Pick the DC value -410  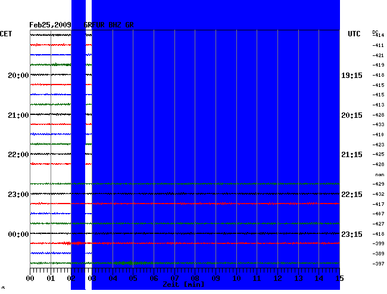(378, 135)
